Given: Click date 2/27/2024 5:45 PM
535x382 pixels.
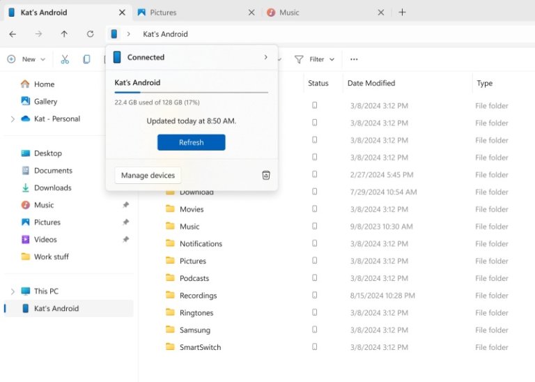Looking at the screenshot, I should click(x=382, y=175).
